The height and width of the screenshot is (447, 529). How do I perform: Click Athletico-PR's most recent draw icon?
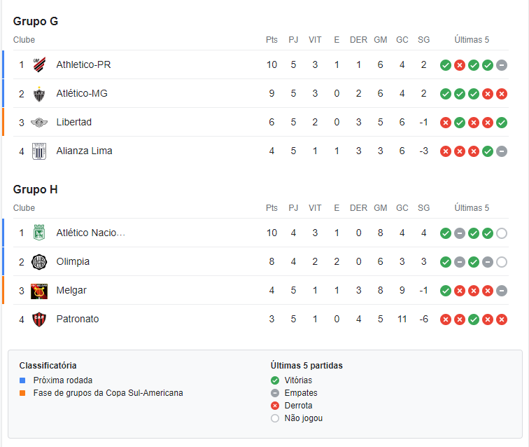click(x=502, y=65)
